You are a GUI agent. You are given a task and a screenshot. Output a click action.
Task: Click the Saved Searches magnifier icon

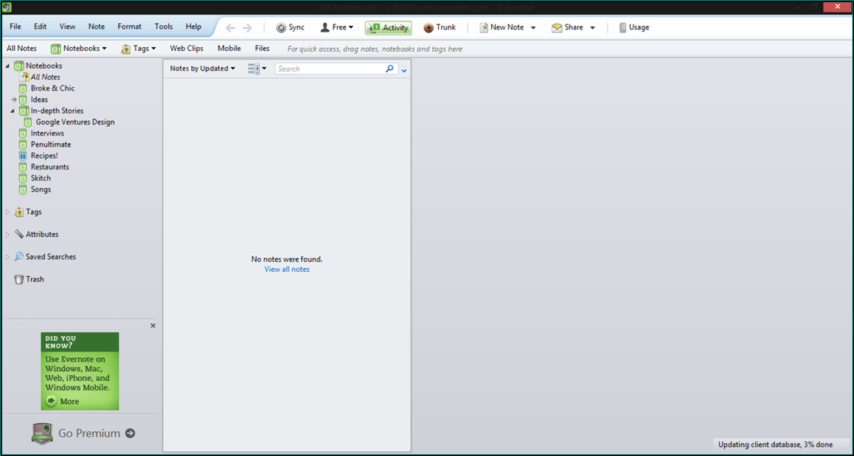click(19, 256)
